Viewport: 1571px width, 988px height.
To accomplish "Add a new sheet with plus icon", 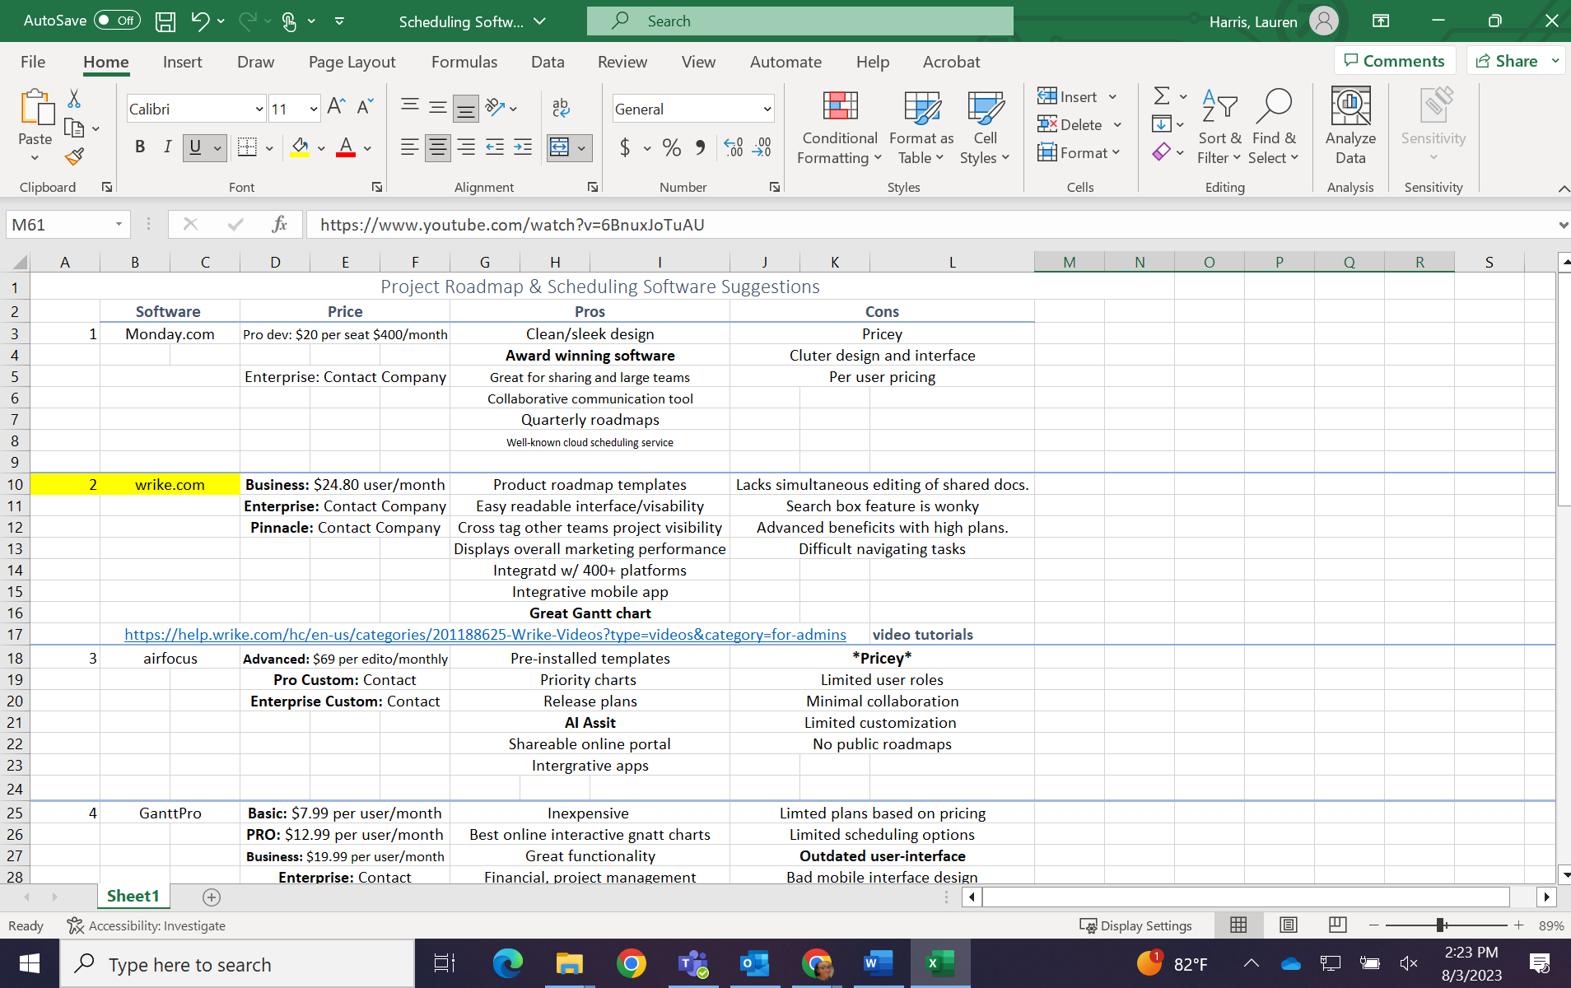I will tap(212, 897).
